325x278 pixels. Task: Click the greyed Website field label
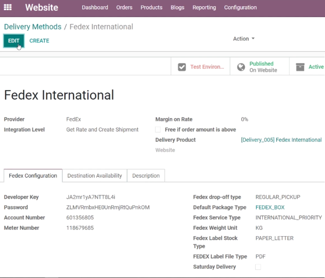[165, 150]
